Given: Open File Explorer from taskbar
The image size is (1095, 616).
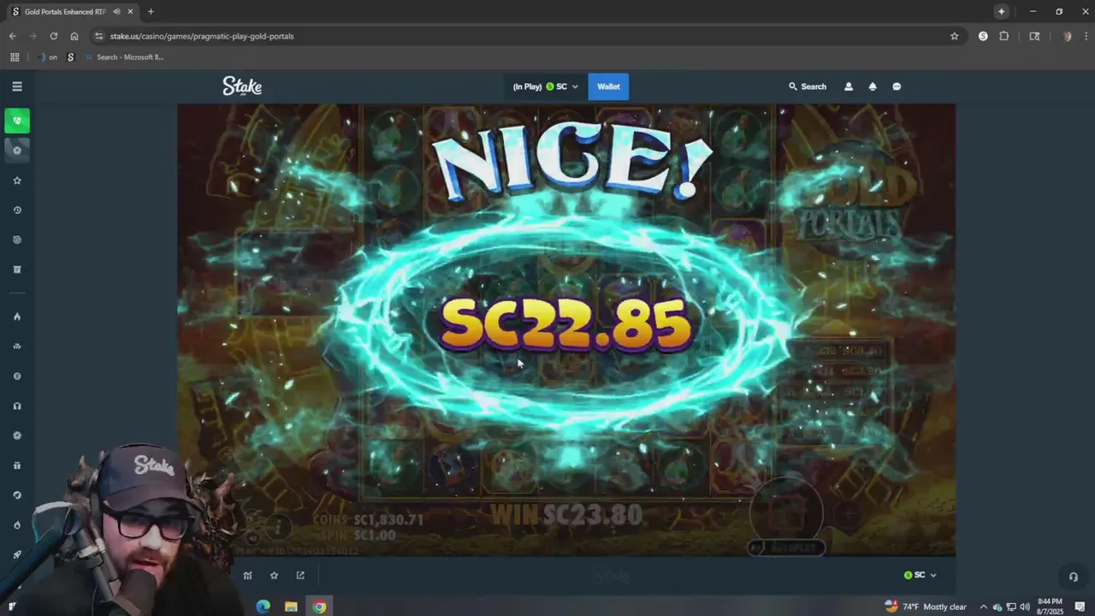Looking at the screenshot, I should 291,607.
